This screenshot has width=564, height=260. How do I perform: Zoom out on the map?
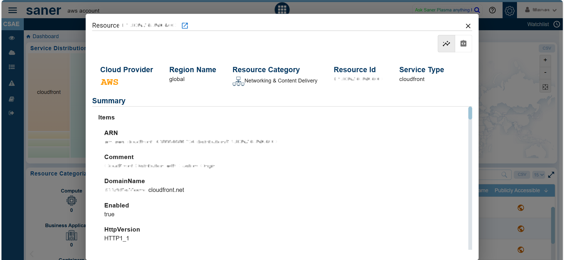(x=545, y=72)
